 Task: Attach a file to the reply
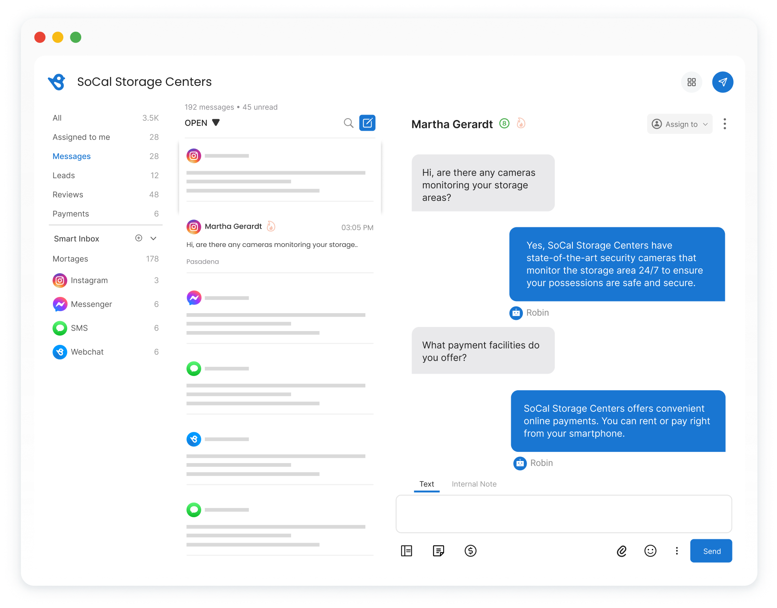point(622,551)
